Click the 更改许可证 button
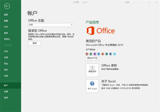The height and width of the screenshot is (112, 160). click(92, 58)
